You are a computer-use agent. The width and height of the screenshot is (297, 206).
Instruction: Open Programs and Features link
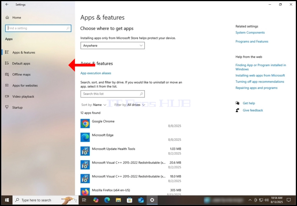252,42
